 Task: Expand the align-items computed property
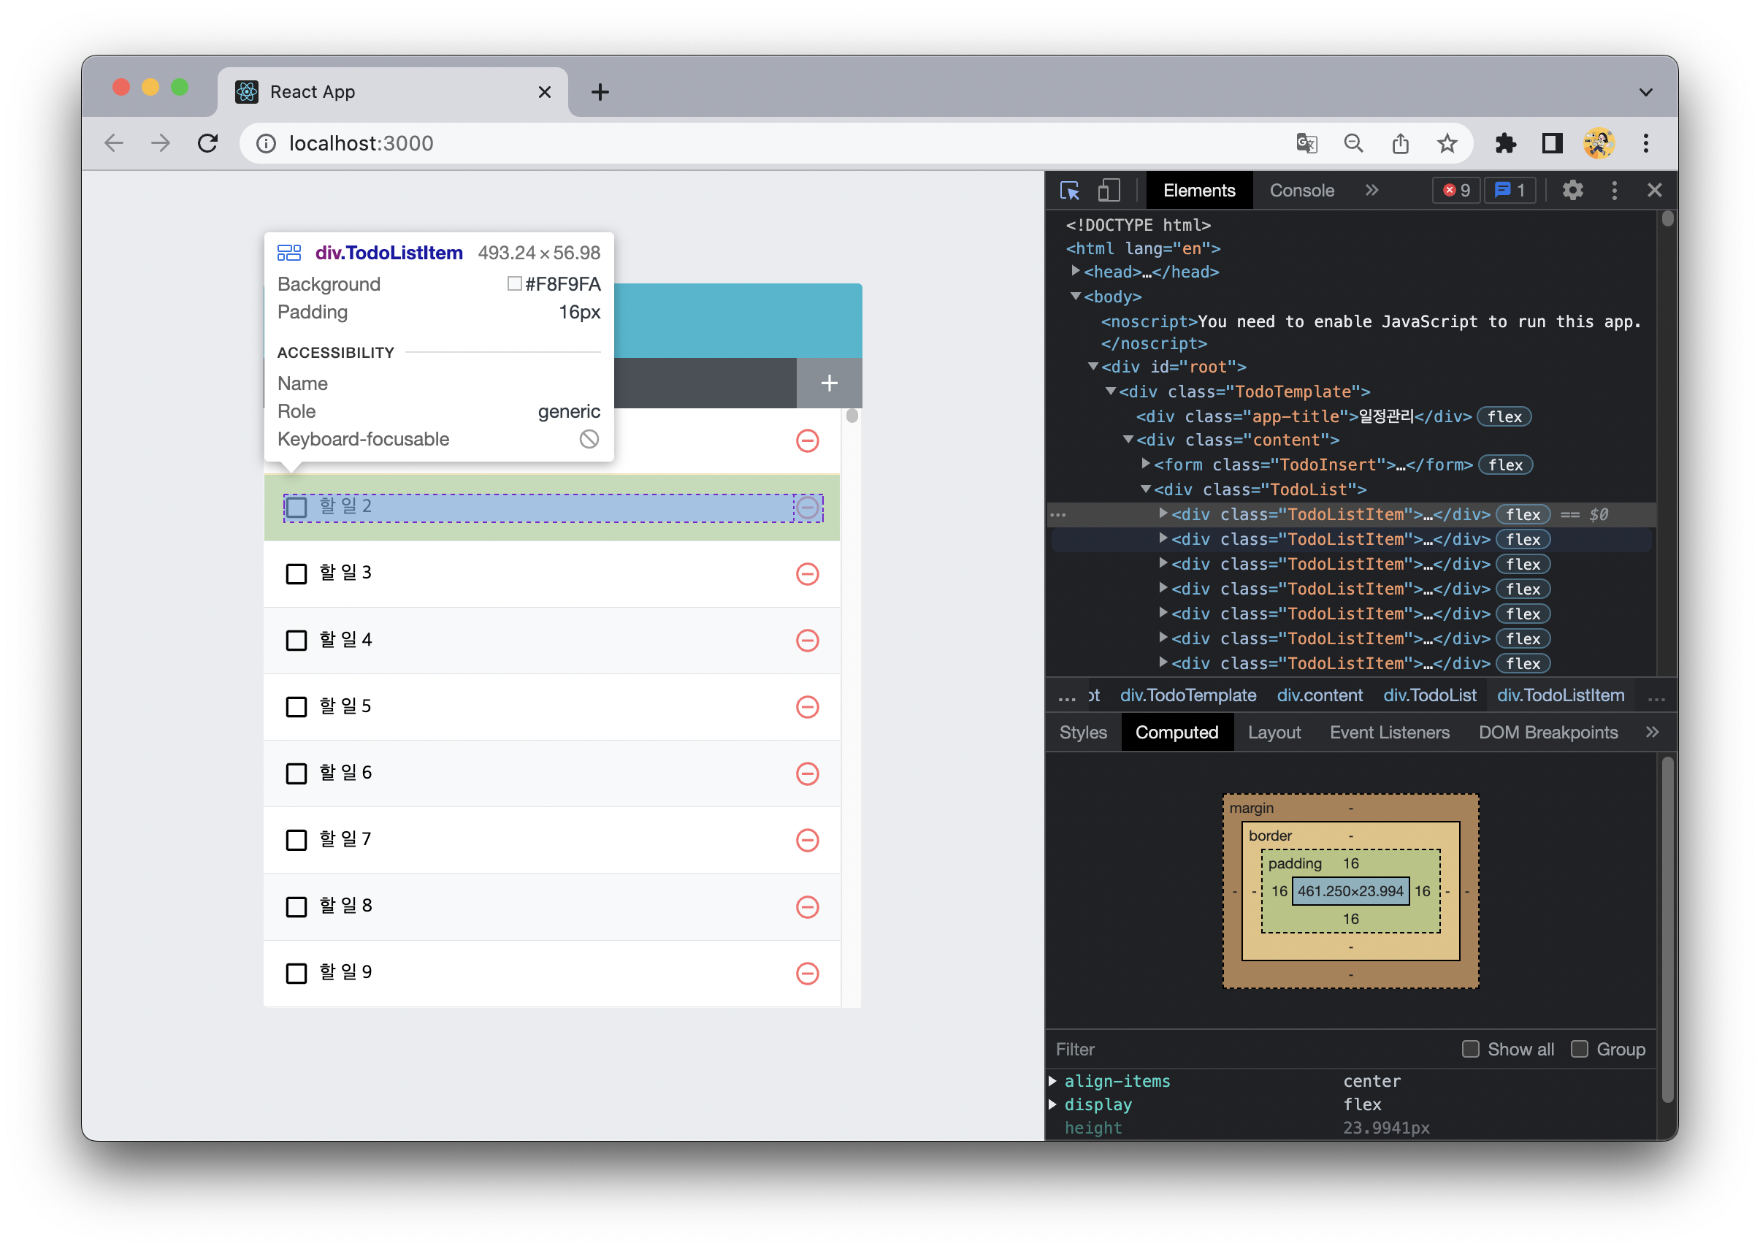[x=1052, y=1081]
